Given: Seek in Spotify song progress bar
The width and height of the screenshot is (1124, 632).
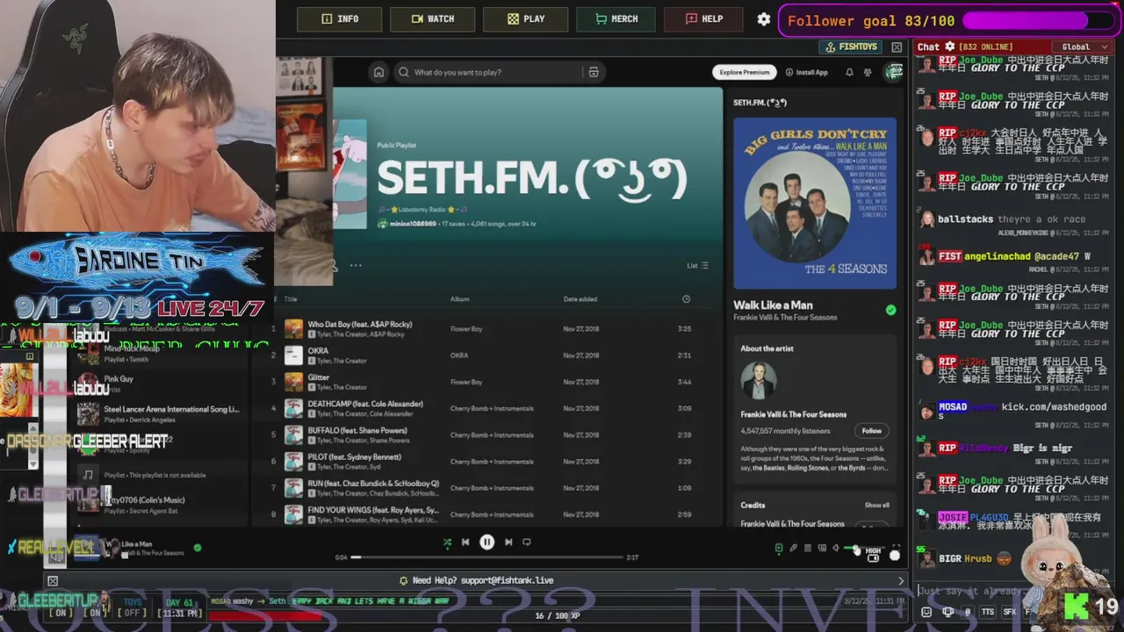Looking at the screenshot, I should [487, 557].
